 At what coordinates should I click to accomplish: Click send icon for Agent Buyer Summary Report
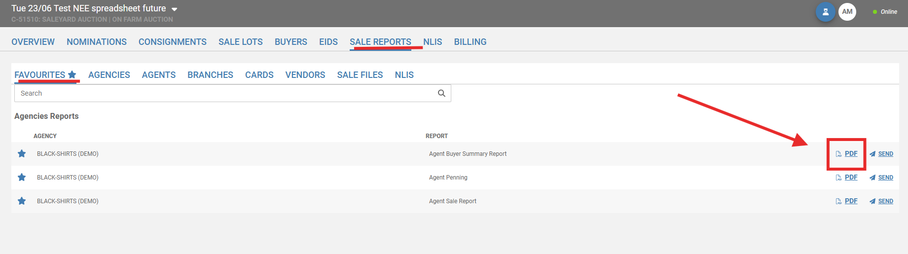pos(872,154)
